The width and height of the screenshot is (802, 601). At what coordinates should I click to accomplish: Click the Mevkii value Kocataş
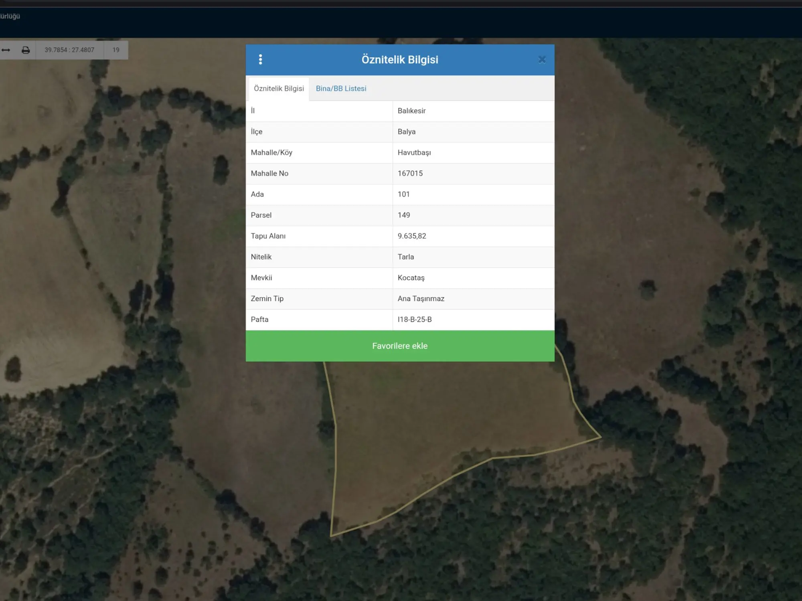coord(411,278)
